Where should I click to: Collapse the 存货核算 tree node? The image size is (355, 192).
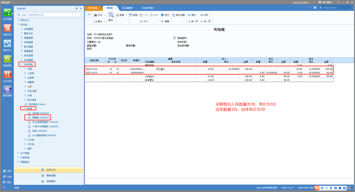(x=22, y=64)
